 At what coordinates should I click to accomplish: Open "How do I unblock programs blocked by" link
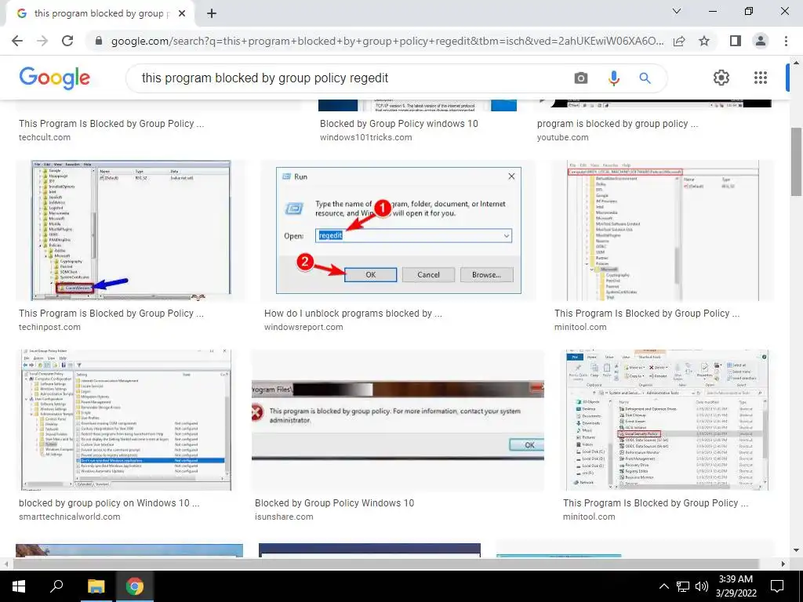tap(353, 314)
